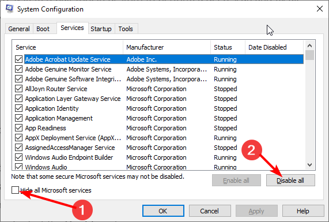
Task: Switch to the General tab
Action: (x=19, y=29)
